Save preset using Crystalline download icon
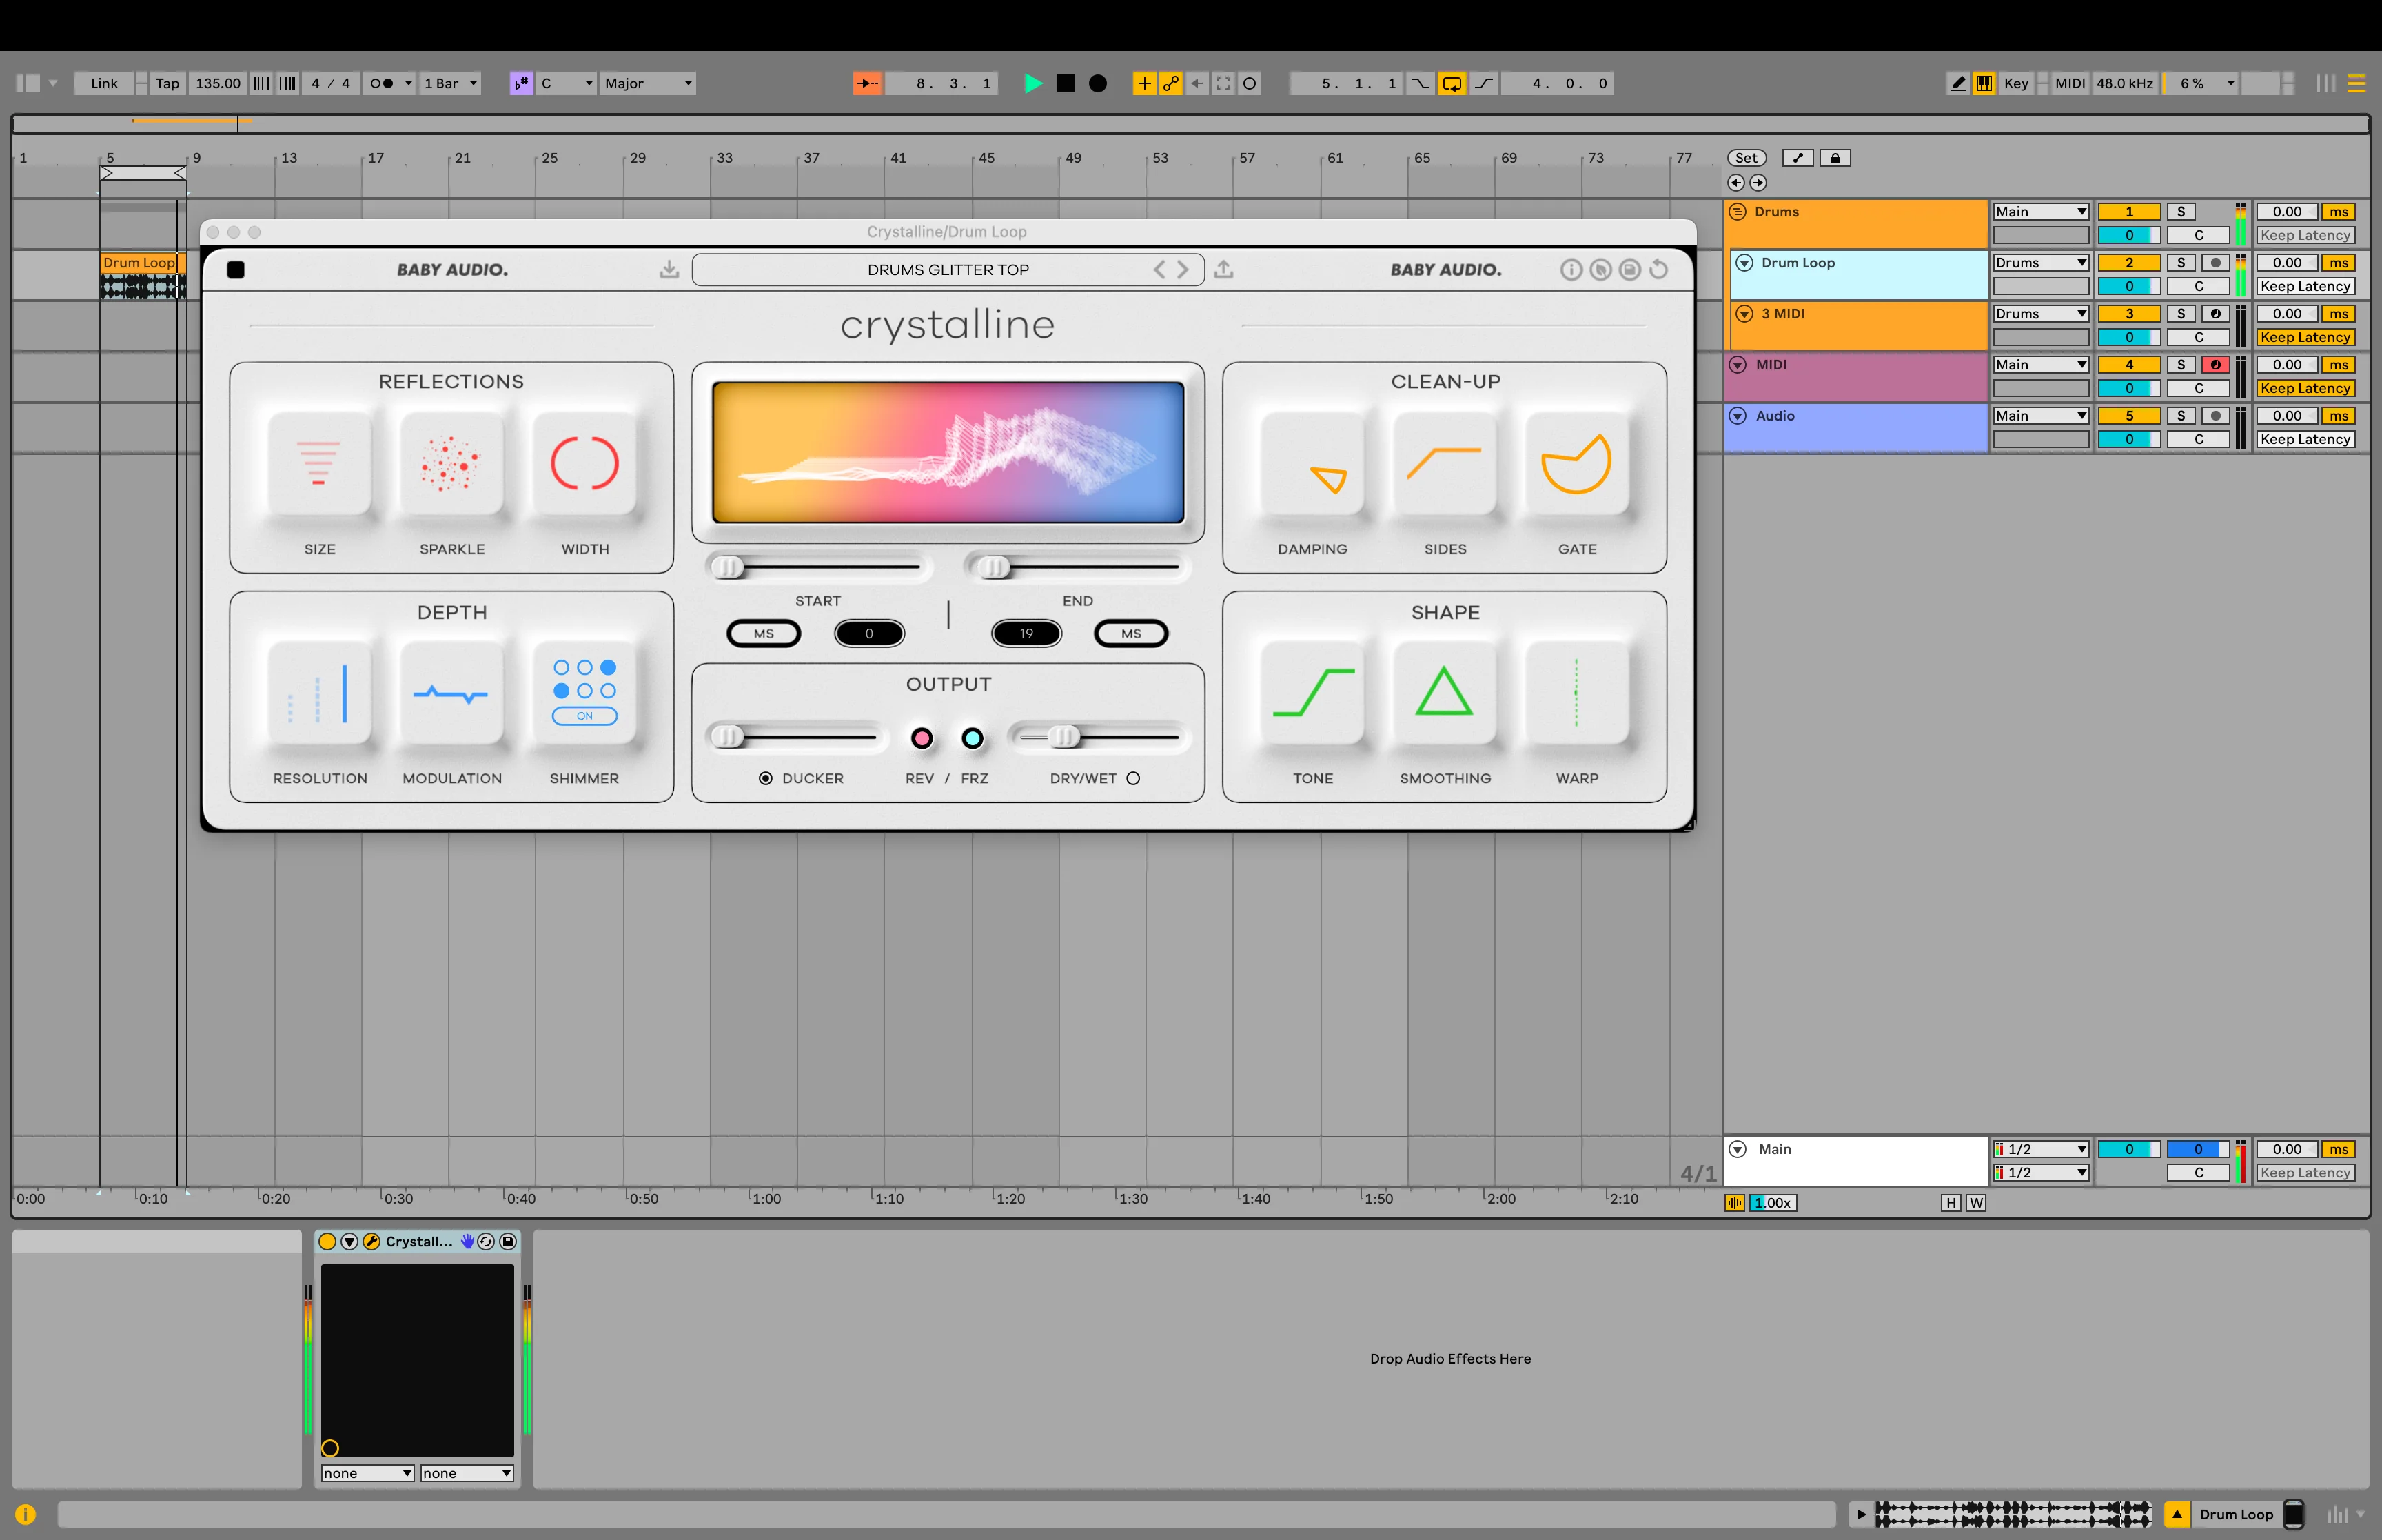 (x=670, y=270)
